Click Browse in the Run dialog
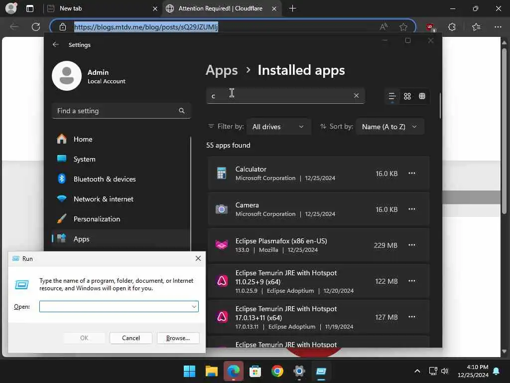This screenshot has height=383, width=510. click(178, 338)
